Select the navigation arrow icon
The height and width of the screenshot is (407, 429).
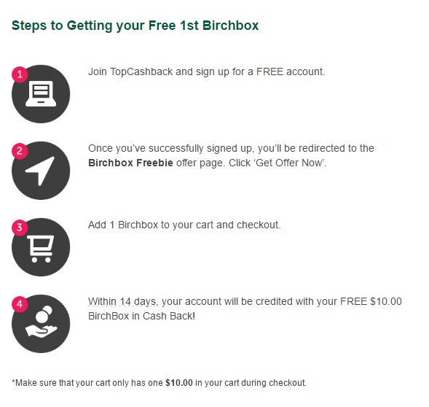(40, 171)
